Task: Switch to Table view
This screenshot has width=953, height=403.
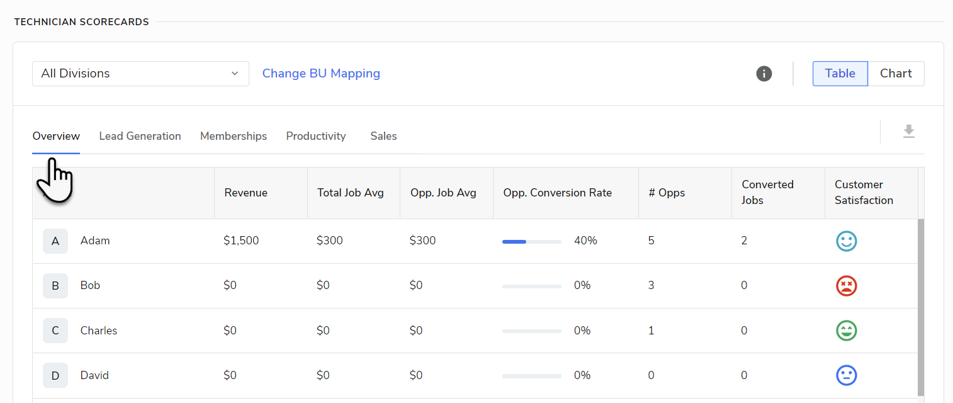Action: tap(840, 74)
